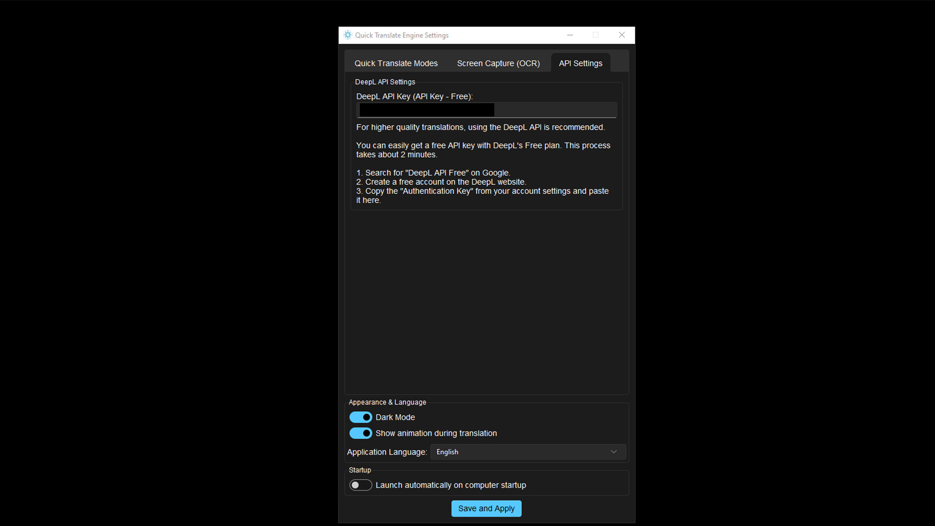Toggle the Dark Mode switch
Viewport: 935px width, 526px height.
point(361,417)
